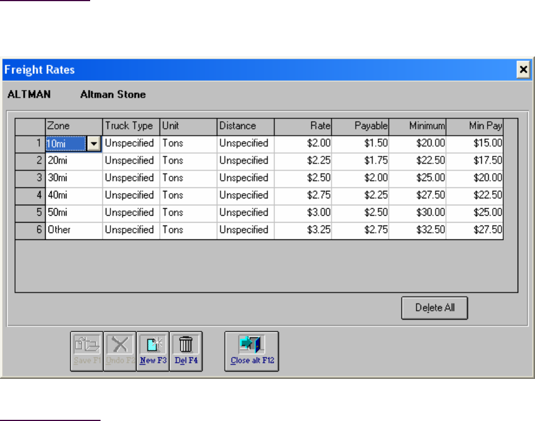Select row 3 via its row header
This screenshot has height=421, width=535.
(x=30, y=178)
